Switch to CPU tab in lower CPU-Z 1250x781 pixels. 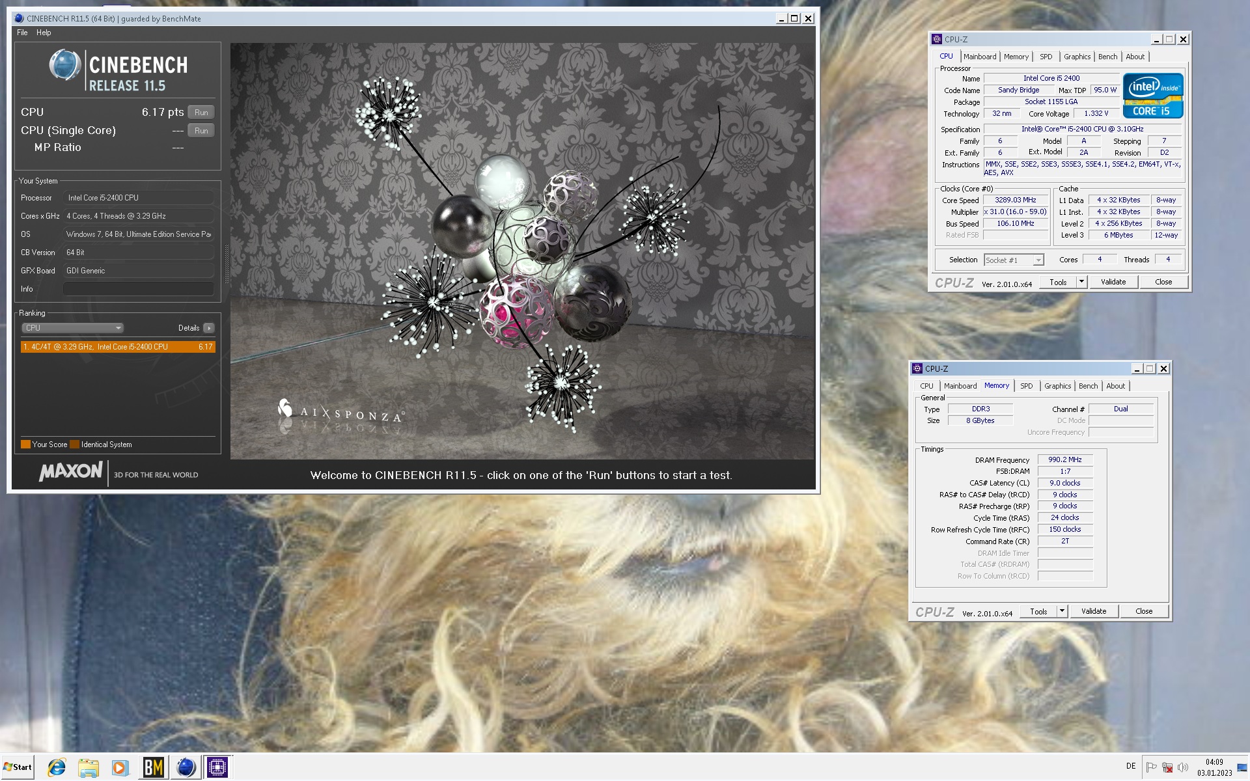[x=926, y=386]
